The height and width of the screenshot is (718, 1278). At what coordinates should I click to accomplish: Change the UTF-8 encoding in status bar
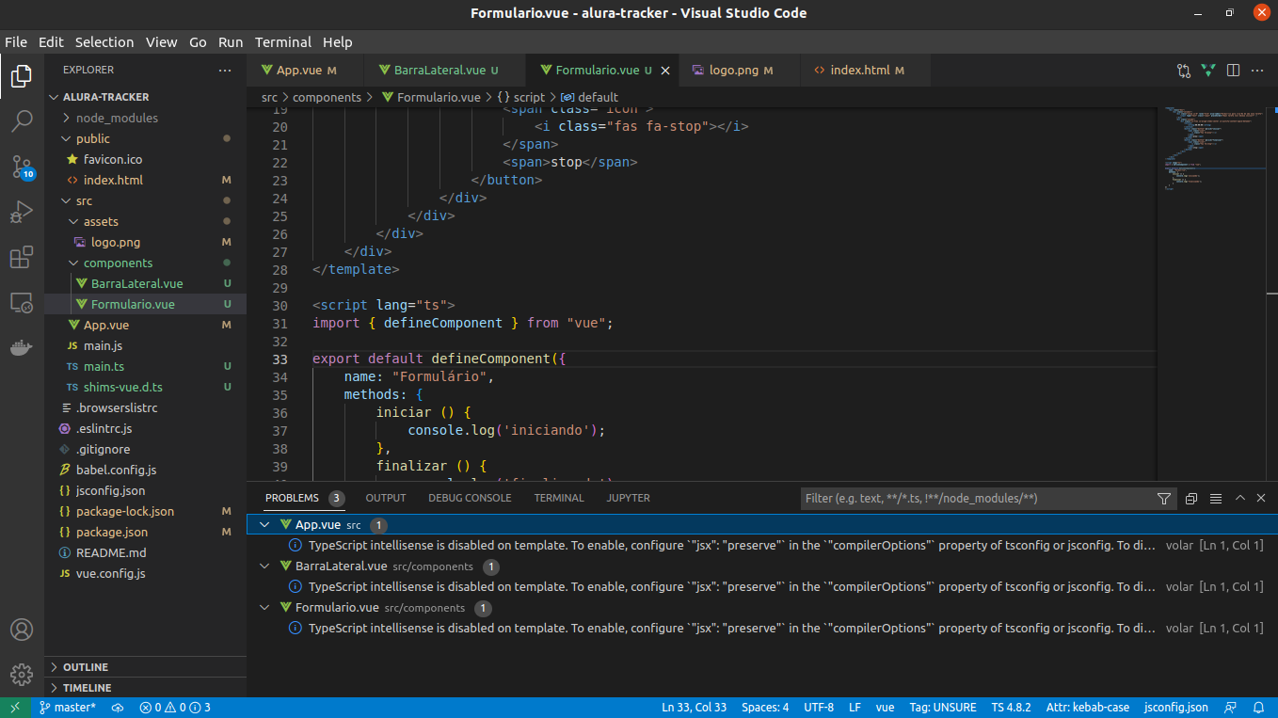point(819,708)
